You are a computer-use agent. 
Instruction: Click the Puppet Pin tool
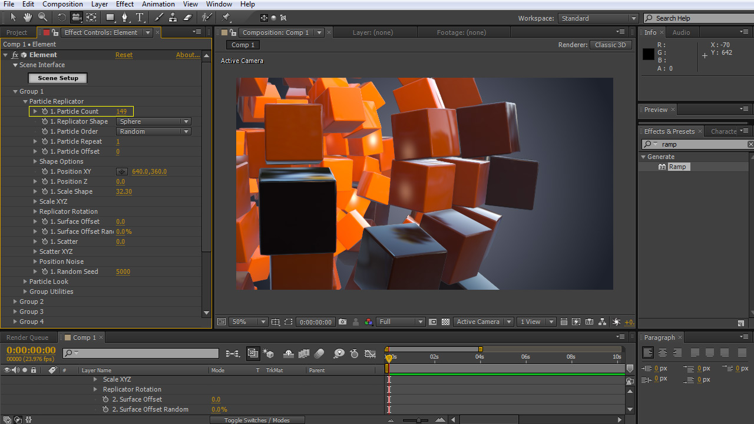226,18
